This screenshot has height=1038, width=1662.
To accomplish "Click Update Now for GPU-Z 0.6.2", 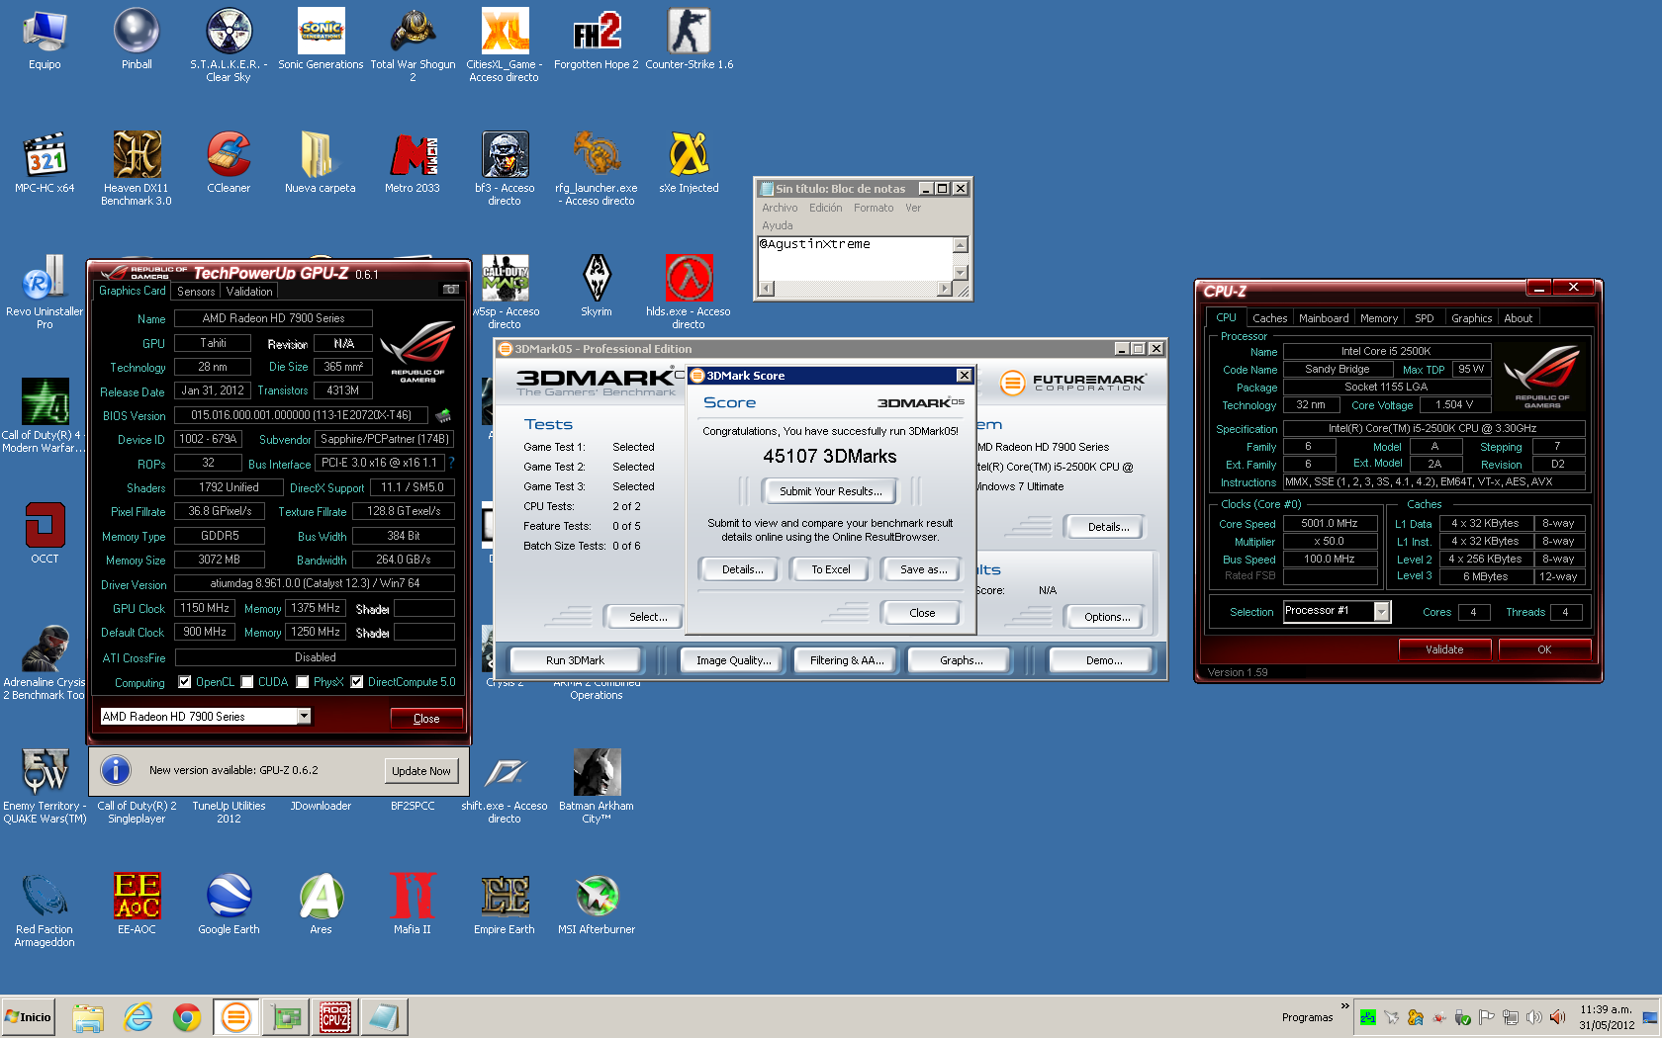I will (x=421, y=771).
